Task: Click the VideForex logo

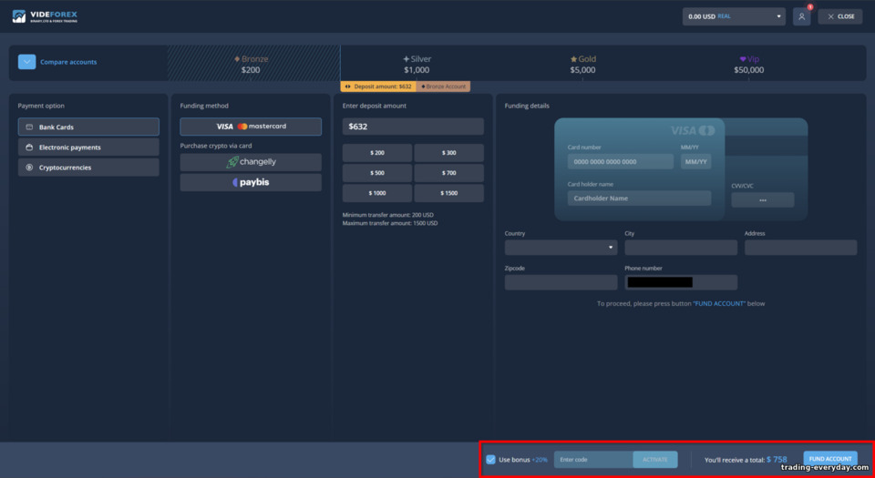Action: click(x=45, y=16)
